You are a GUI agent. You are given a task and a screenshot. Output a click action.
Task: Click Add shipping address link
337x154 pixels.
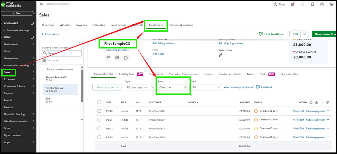[x=231, y=43]
